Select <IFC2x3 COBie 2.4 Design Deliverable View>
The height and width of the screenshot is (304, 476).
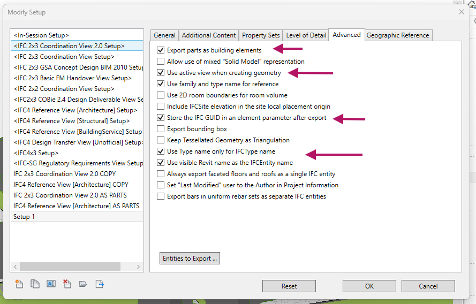tap(77, 99)
